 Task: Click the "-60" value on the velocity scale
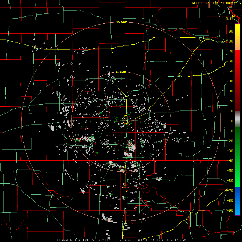pos(230,181)
